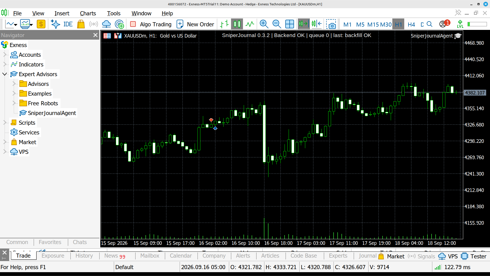This screenshot has width=490, height=276.
Task: Switch to the Journal tab
Action: click(367, 256)
